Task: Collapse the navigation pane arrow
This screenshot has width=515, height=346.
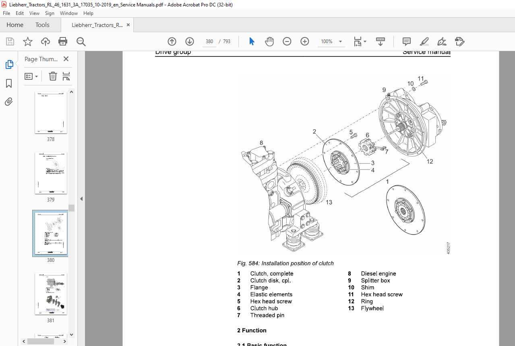Action: pos(81,199)
